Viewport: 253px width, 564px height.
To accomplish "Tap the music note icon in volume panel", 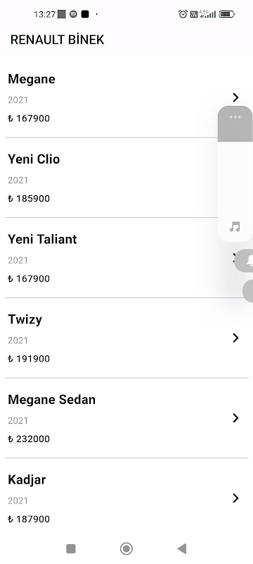I will point(235,227).
